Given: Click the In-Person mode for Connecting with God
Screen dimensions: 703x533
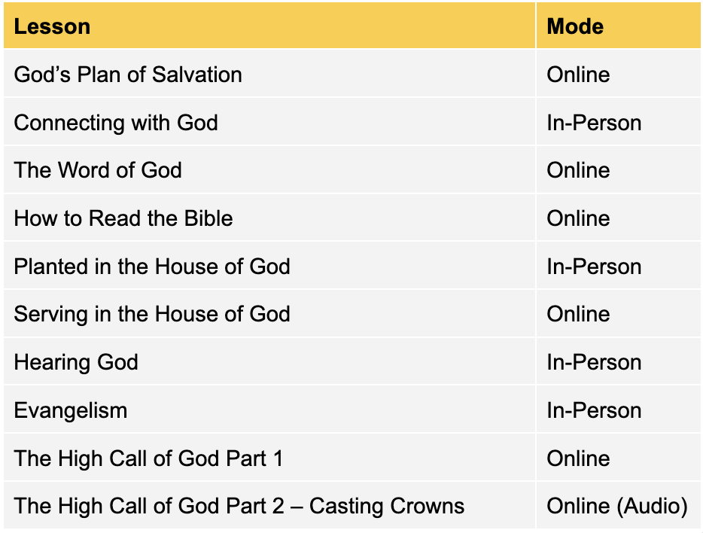Looking at the screenshot, I should tap(594, 123).
